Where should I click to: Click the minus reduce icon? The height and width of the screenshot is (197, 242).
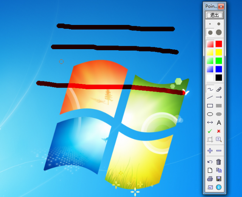219,150
